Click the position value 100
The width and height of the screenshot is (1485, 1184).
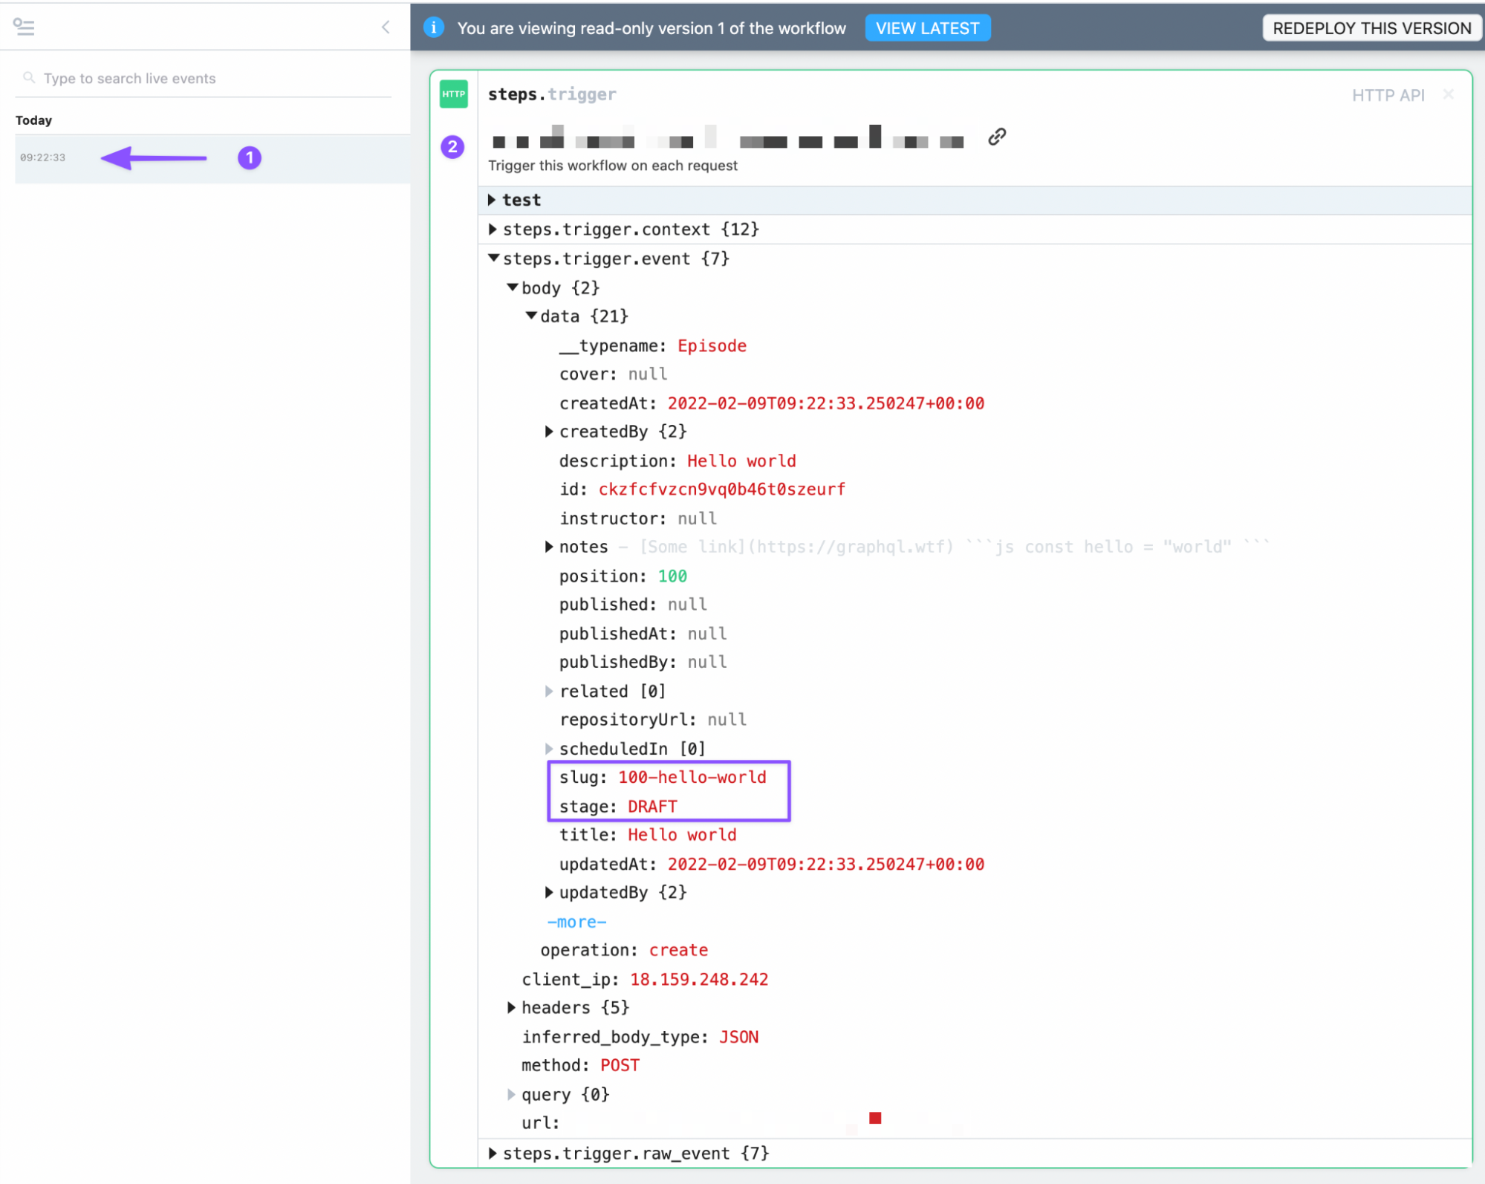(x=672, y=576)
